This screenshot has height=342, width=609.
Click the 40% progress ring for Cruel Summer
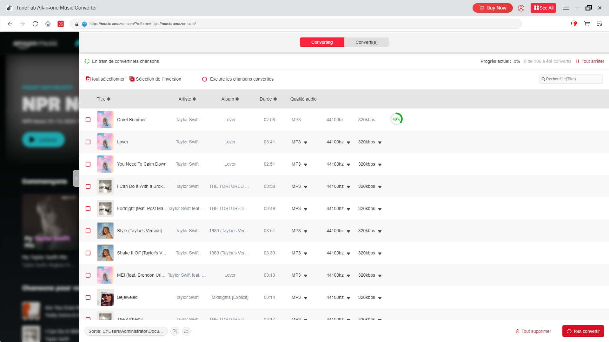tap(396, 119)
